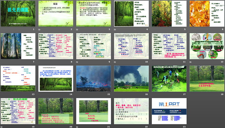Select slide 18 park lawn thumbnail
This screenshot has width=225, height=128.
point(207,78)
